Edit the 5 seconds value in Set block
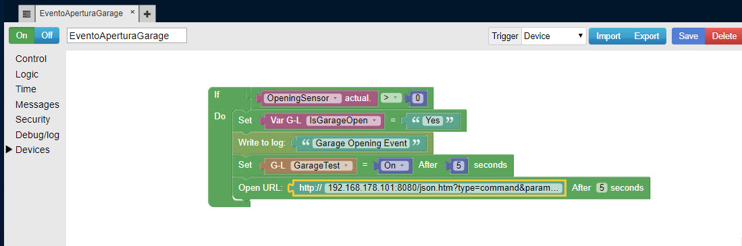The image size is (742, 246). tap(459, 165)
